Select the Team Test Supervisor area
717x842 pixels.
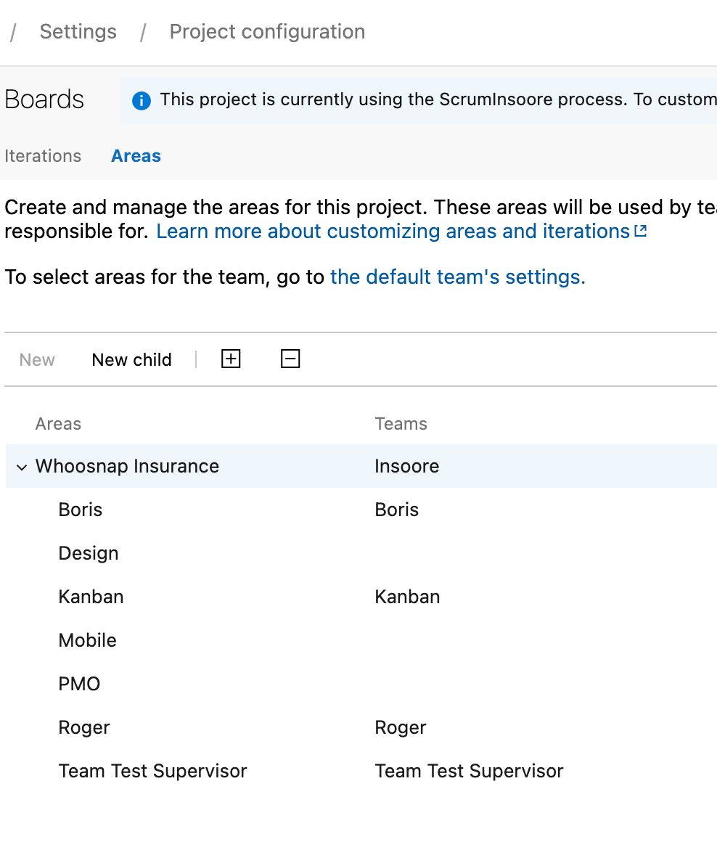(x=152, y=771)
